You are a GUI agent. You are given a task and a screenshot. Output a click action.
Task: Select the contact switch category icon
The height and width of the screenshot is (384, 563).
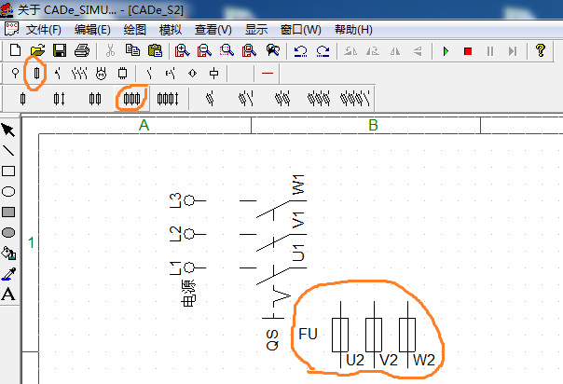coord(150,74)
